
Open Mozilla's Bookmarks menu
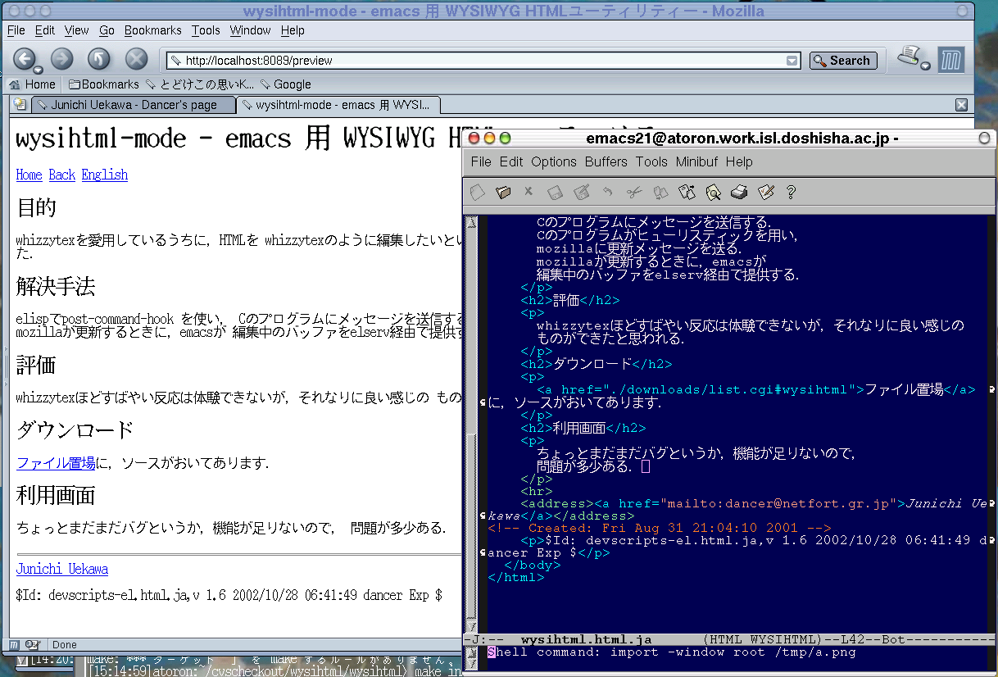click(152, 30)
